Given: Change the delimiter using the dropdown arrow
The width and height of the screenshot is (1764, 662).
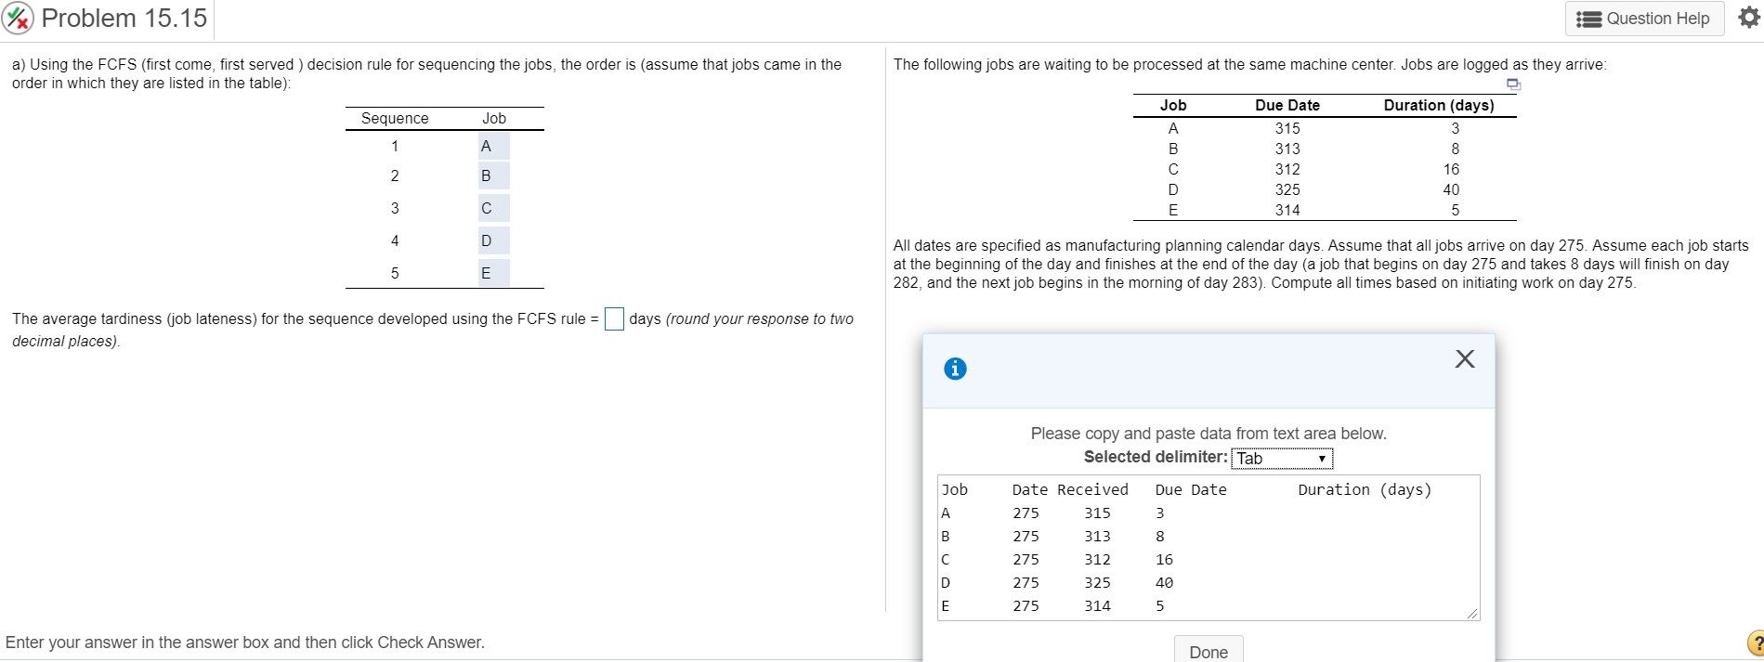Looking at the screenshot, I should point(1321,458).
